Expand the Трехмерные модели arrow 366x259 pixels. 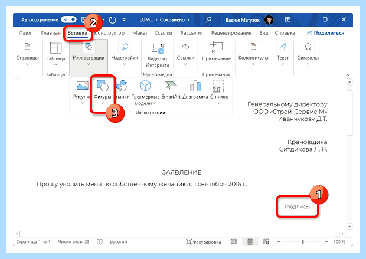tap(154, 103)
